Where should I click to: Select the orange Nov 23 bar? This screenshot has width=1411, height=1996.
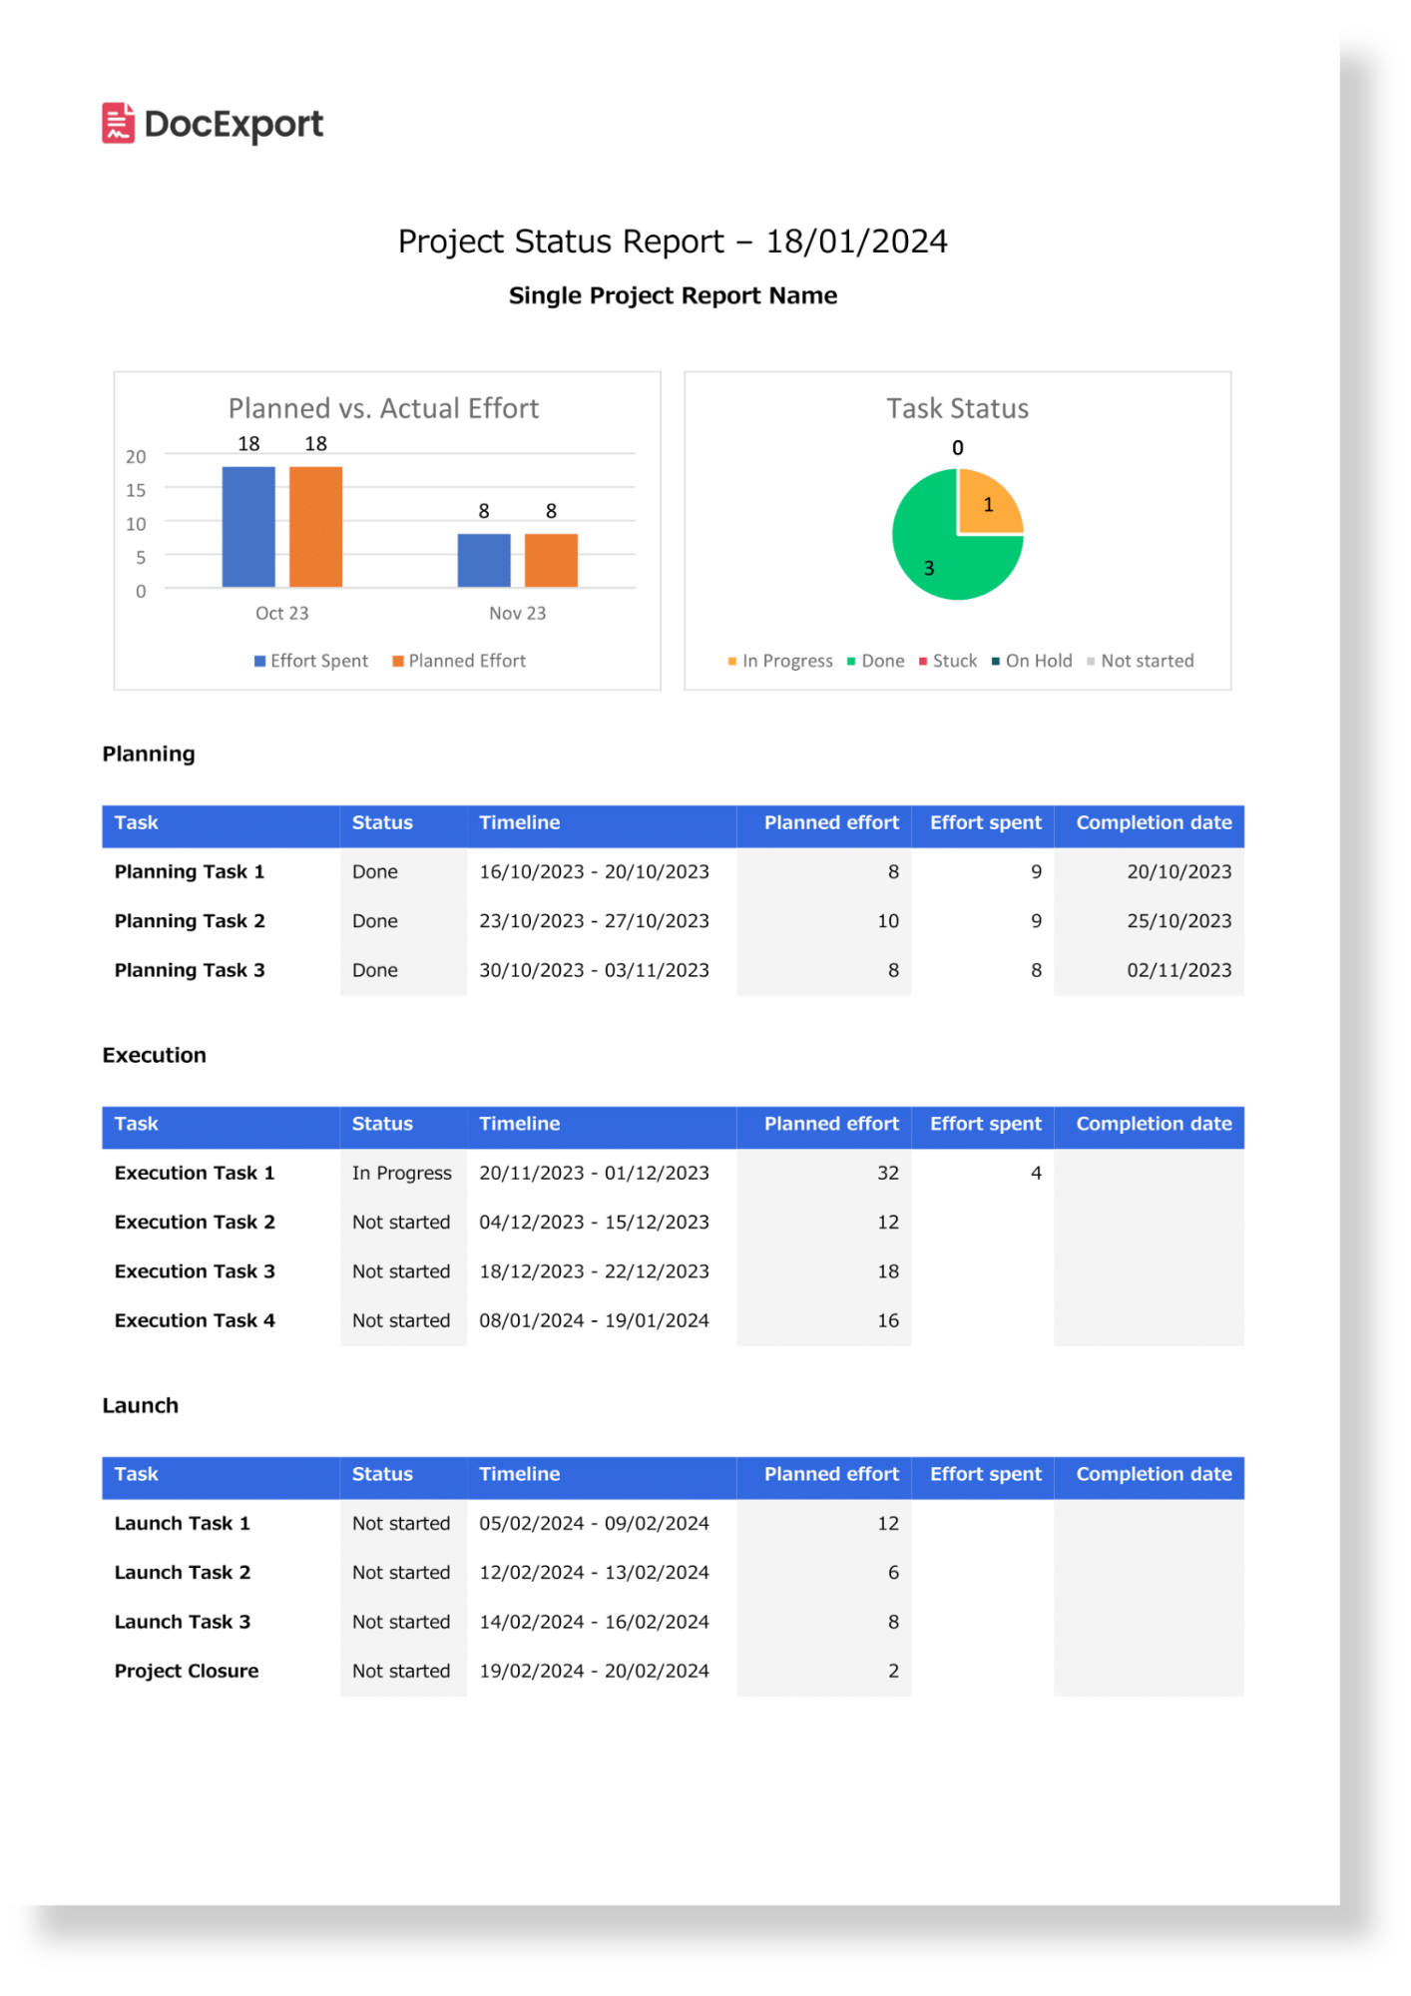pos(551,560)
